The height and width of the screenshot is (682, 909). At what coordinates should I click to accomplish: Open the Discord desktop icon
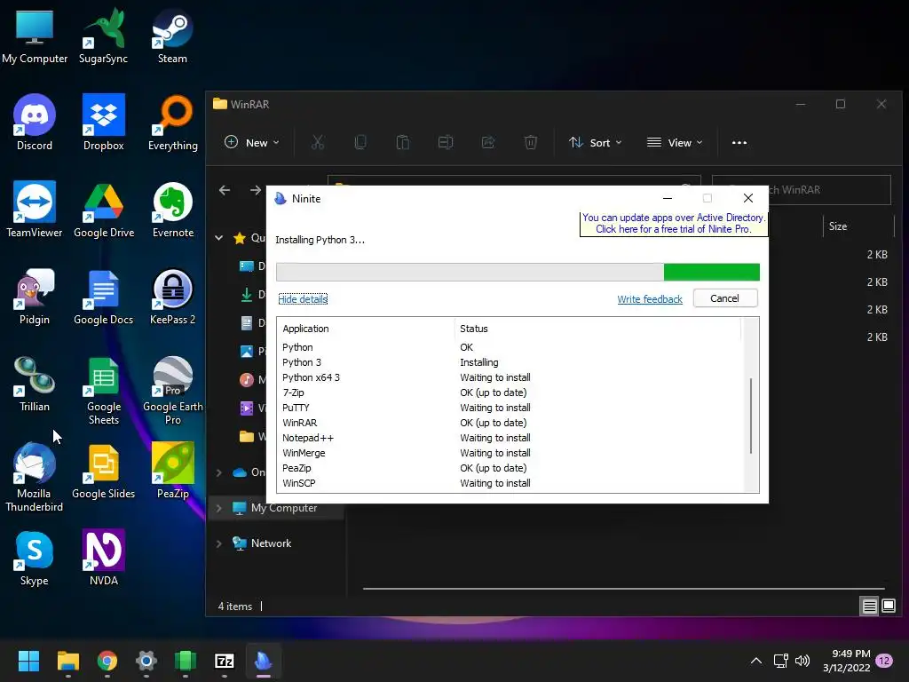pos(35,123)
